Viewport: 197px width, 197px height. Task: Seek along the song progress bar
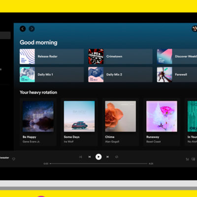click(x=98, y=164)
